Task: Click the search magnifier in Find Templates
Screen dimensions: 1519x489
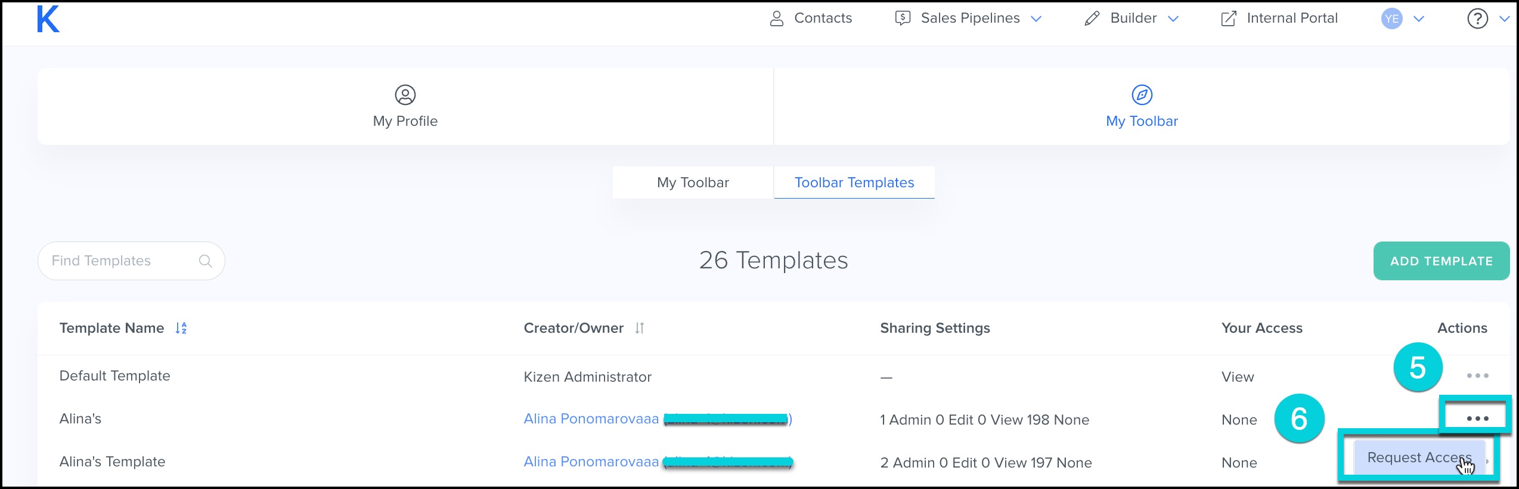Action: pyautogui.click(x=205, y=261)
